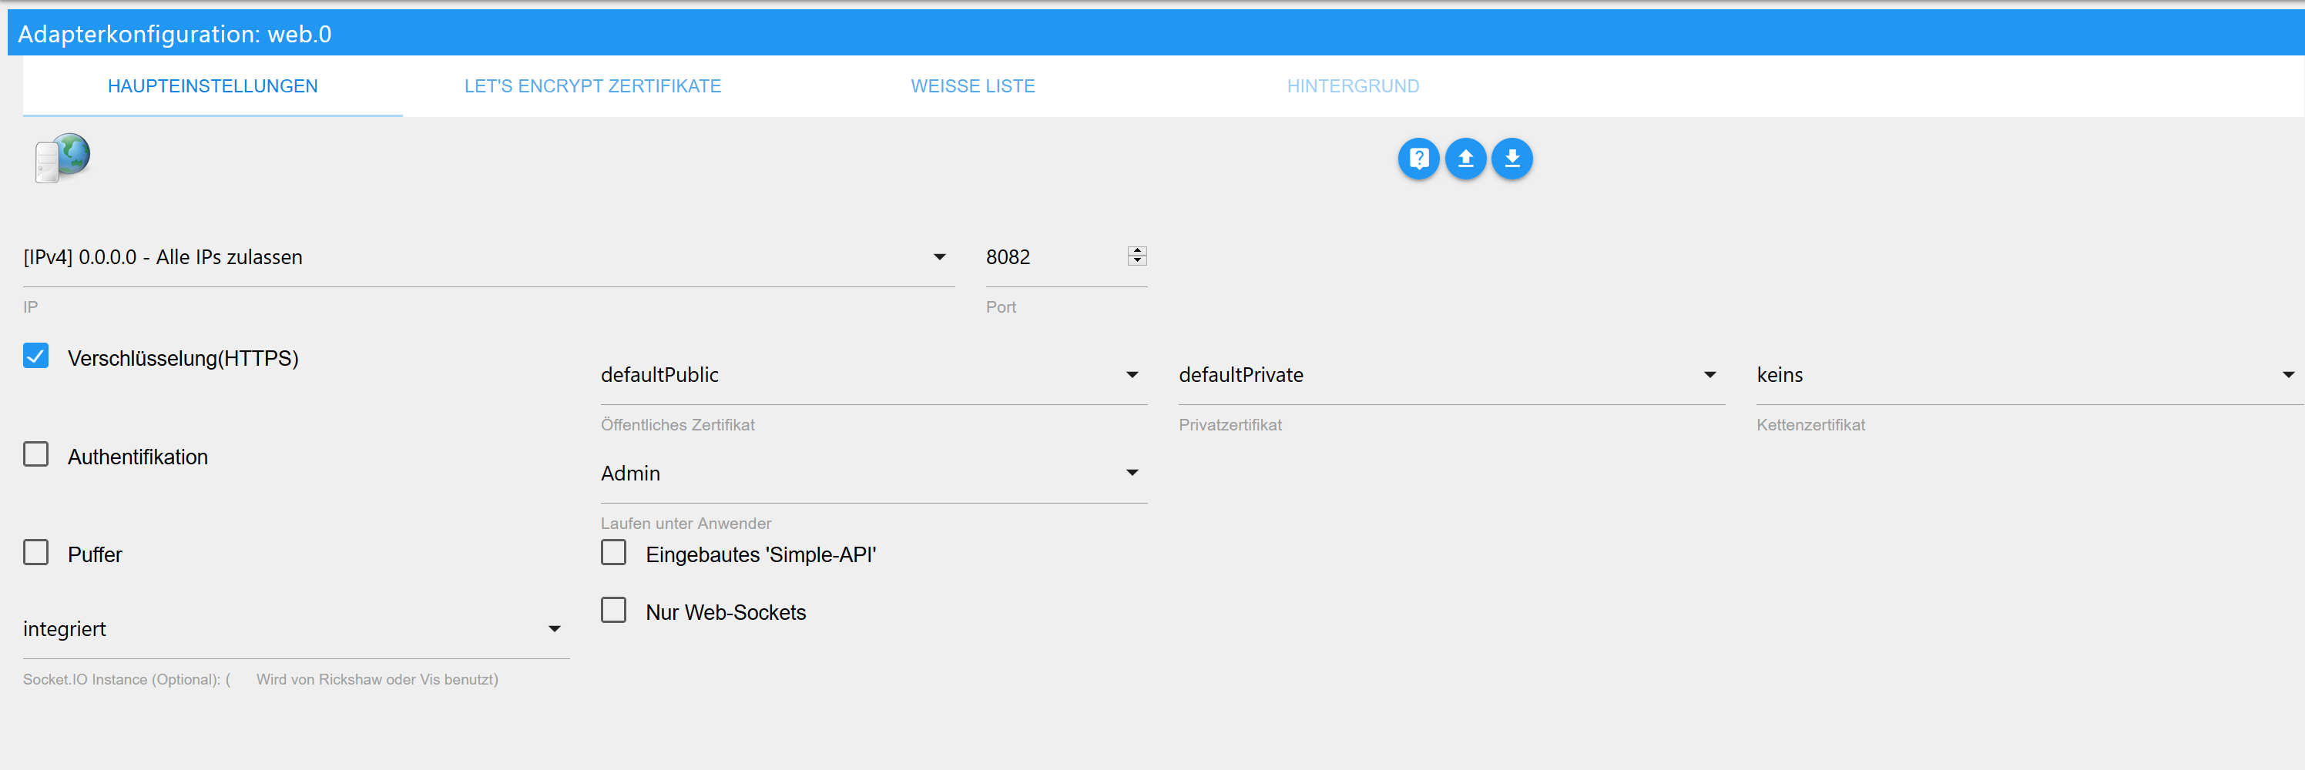Click the Authentifikation label text
This screenshot has height=770, width=2305.
point(138,457)
